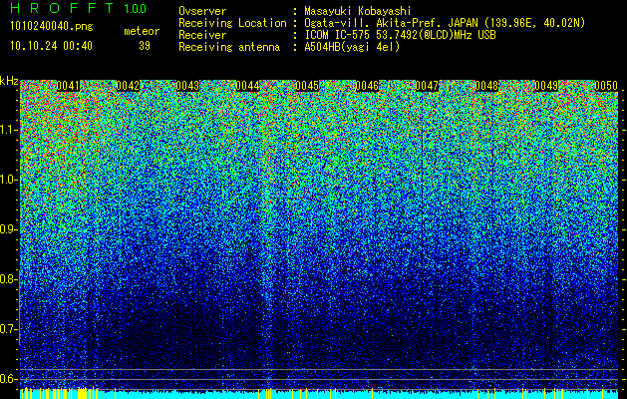
Task: Click the Ovserver label
Action: [202, 11]
